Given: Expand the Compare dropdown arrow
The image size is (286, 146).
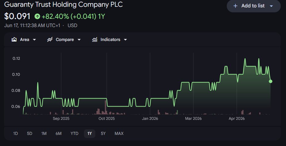Looking at the screenshot, I should click(x=79, y=40).
